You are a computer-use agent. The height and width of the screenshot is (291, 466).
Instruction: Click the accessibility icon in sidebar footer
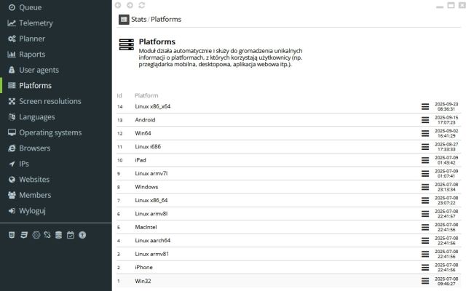(x=82, y=235)
